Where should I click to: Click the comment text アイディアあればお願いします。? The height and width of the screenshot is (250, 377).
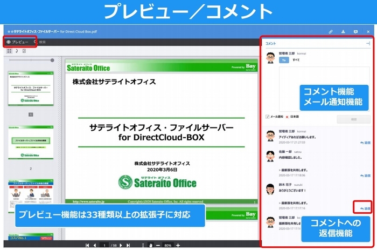click(297, 137)
